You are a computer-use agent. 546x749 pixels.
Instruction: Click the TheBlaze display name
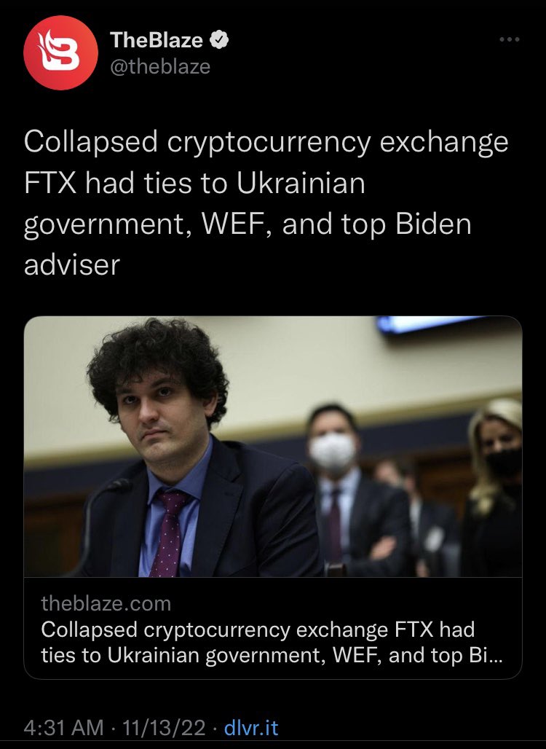coord(157,40)
